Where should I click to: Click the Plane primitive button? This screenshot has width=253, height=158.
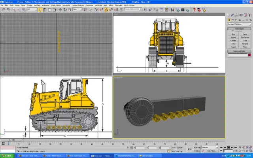tap(245, 47)
